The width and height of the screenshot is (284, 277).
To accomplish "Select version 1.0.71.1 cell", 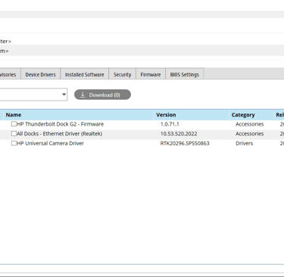I will coord(170,124).
